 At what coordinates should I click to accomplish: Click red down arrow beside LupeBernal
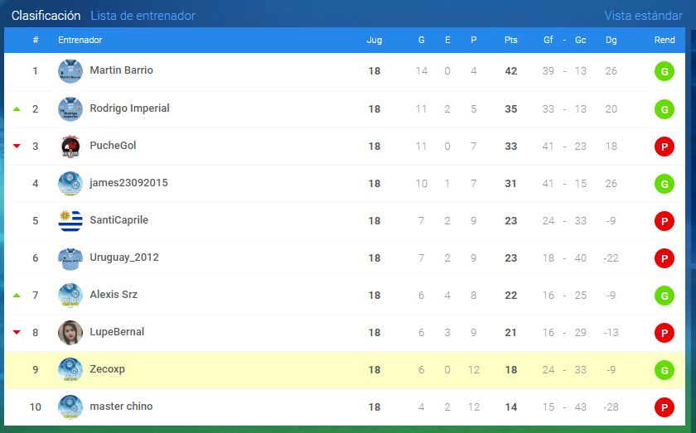click(17, 332)
